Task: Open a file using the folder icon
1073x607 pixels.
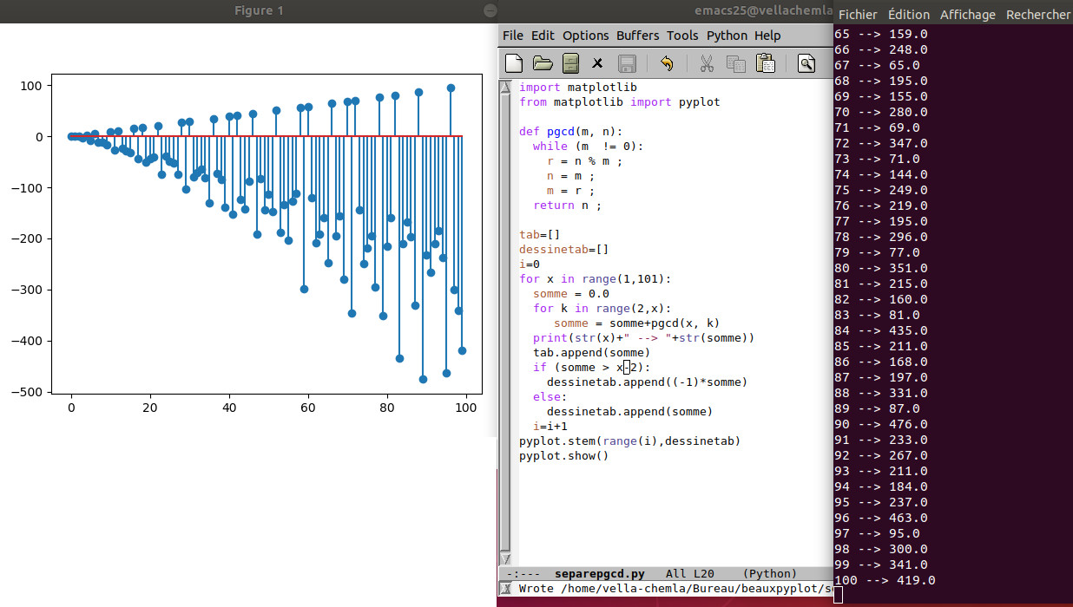Action: point(543,62)
